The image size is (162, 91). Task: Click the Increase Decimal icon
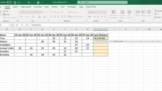[102, 16]
